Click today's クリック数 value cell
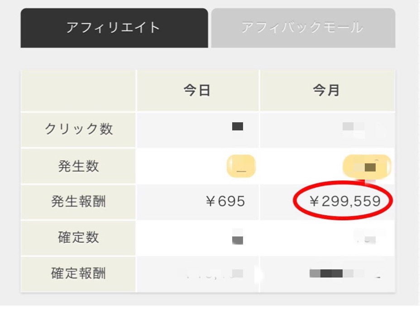Screen dimensions: 420x310 tap(198, 130)
